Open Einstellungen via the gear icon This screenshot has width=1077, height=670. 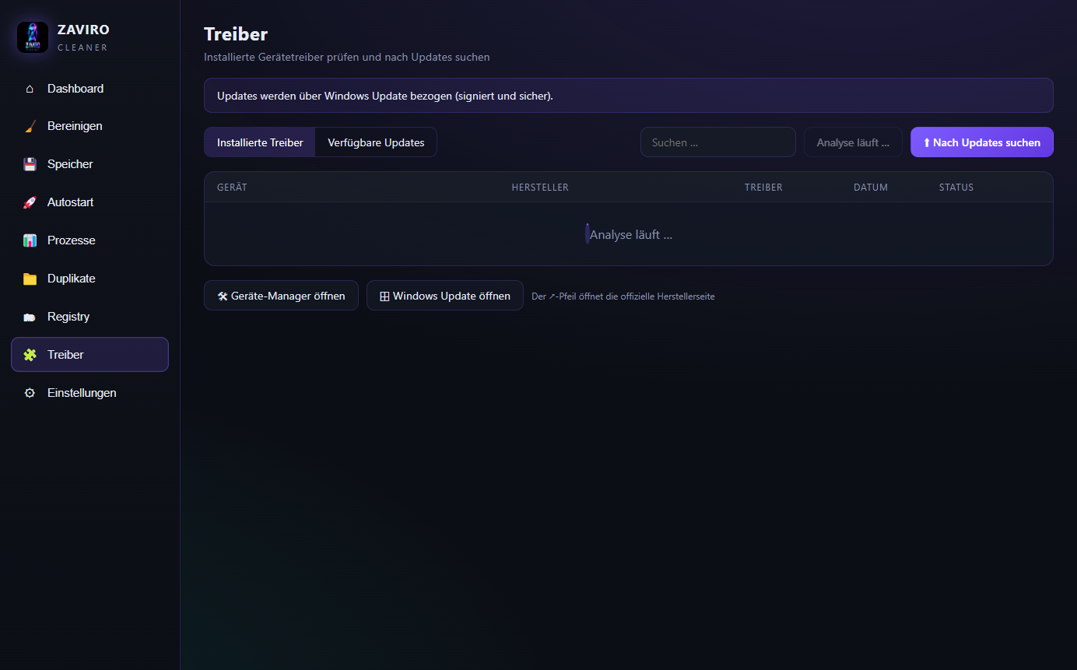pyautogui.click(x=30, y=393)
